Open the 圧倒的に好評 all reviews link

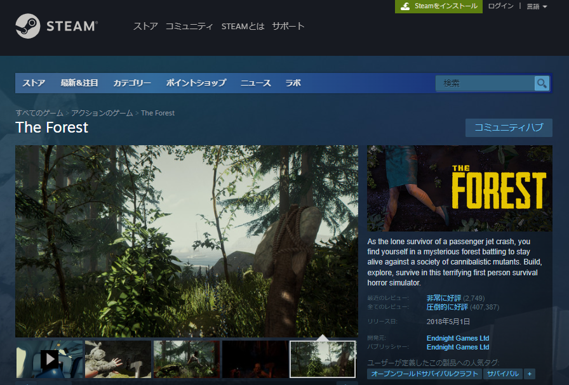point(447,307)
